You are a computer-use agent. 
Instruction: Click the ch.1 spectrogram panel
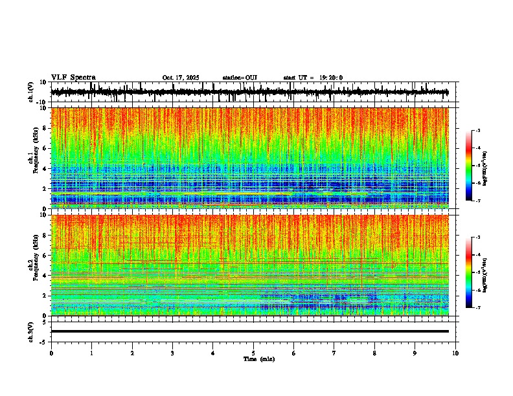(249, 158)
